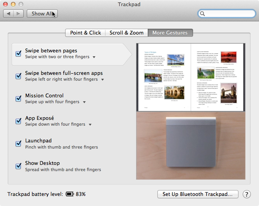Click the gesture preview video of bridges document

pos(191,77)
